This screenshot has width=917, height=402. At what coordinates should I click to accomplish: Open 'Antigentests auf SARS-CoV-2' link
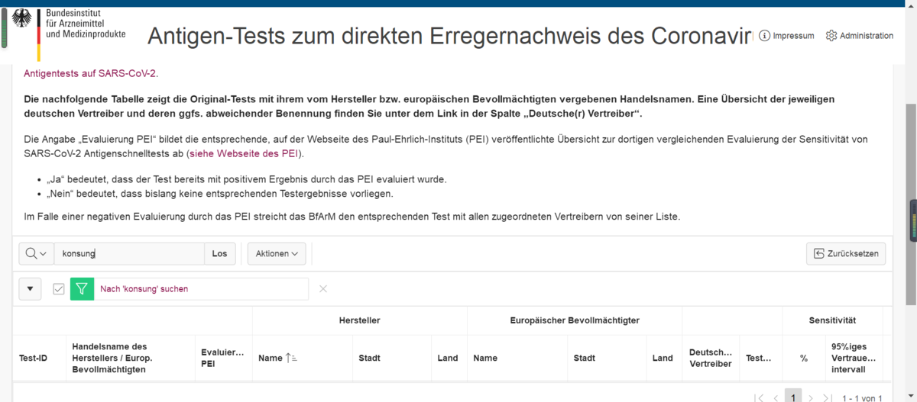(90, 74)
